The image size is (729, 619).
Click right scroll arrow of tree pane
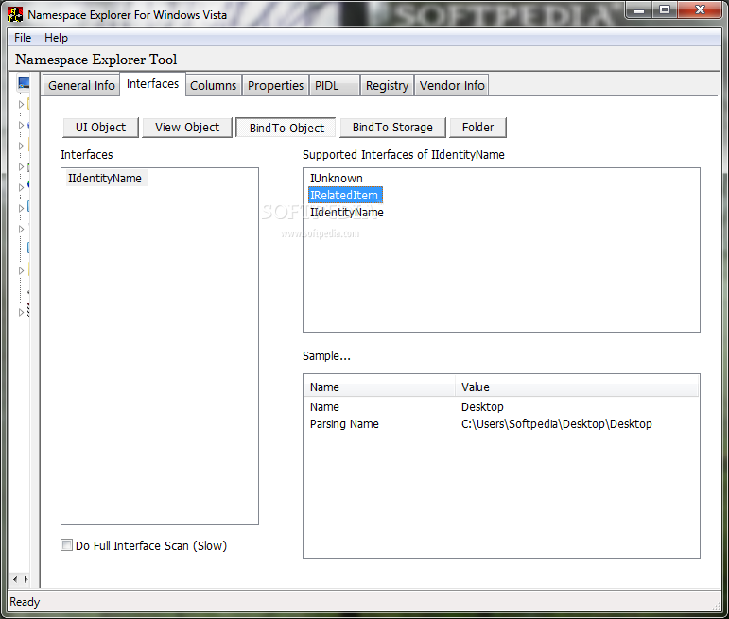tap(26, 579)
